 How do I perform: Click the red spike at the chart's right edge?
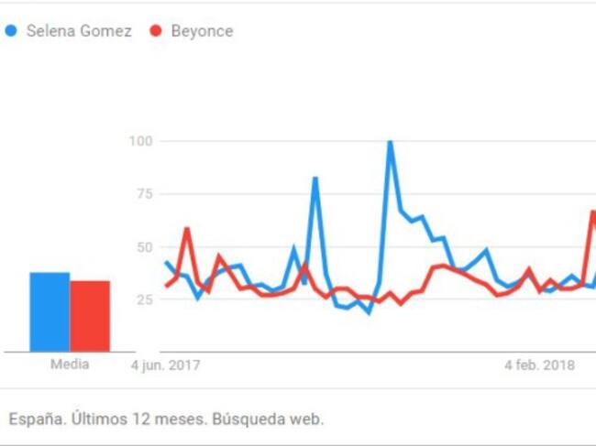pyautogui.click(x=592, y=212)
